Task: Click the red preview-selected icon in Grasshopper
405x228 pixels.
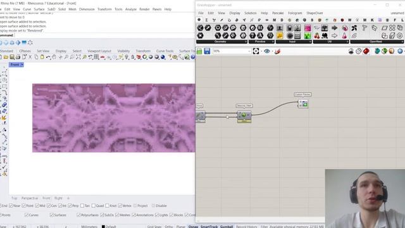Action: tap(366, 51)
